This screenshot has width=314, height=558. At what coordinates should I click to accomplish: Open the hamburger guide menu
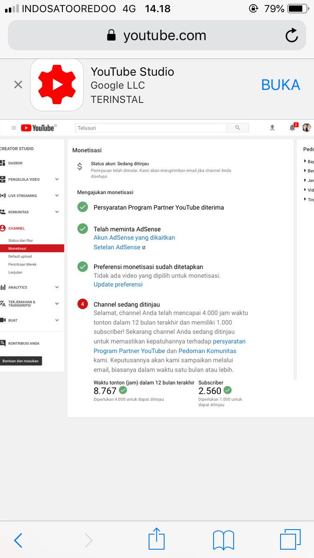[14, 128]
